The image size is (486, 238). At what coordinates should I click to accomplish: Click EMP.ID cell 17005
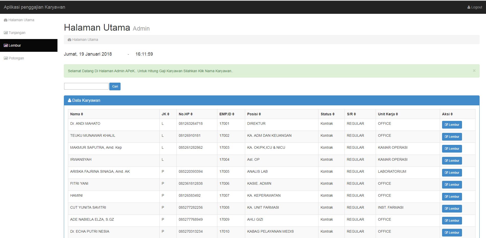click(224, 171)
